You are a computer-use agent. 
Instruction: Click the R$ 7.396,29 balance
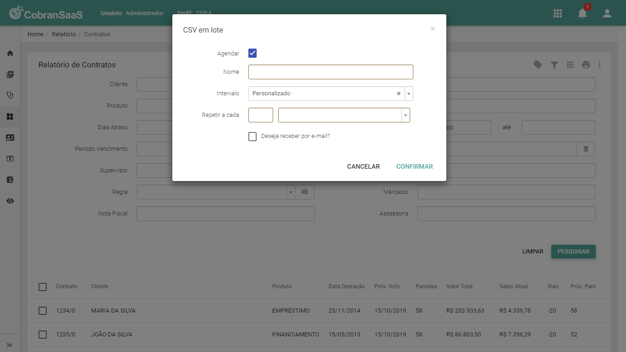(515, 335)
